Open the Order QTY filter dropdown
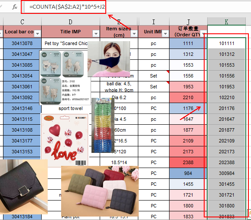Viewport: 251px width, 220px height. 203,34
